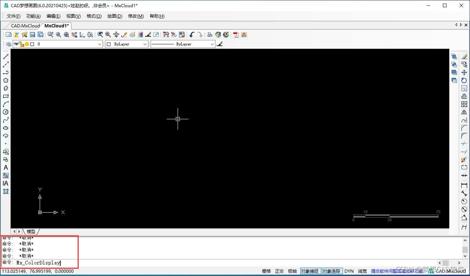Image resolution: width=470 pixels, height=276 pixels.
Task: Select the Polygon tool in left toolbar
Action: point(5,80)
